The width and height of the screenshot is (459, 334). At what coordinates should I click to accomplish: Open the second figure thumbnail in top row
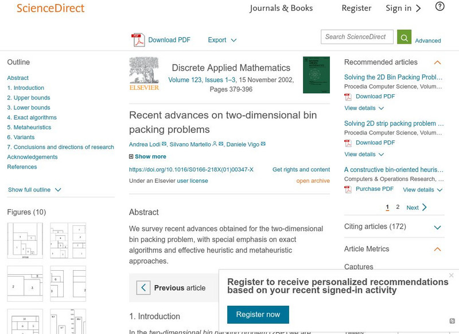click(68, 240)
